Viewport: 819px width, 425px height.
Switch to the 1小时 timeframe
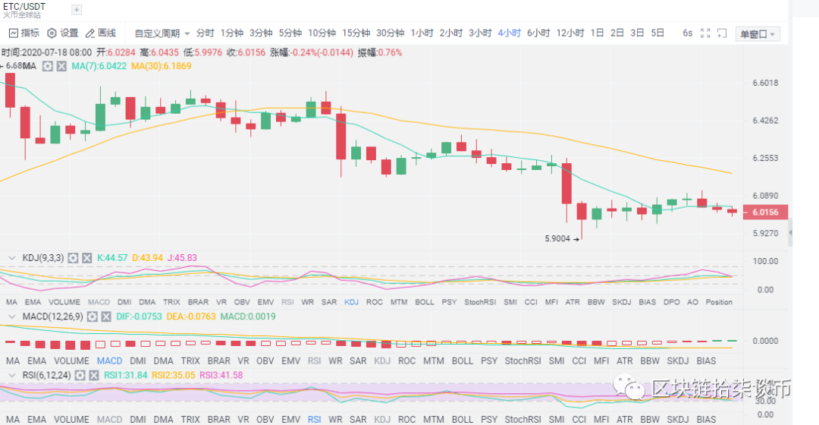pos(422,33)
